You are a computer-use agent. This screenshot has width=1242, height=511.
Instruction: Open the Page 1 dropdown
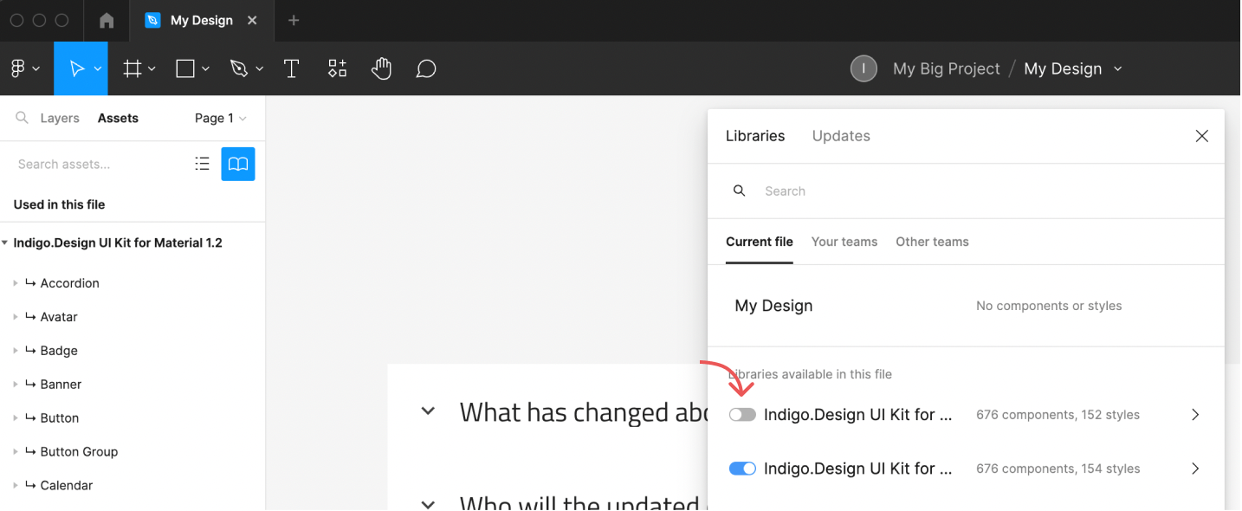coord(219,118)
